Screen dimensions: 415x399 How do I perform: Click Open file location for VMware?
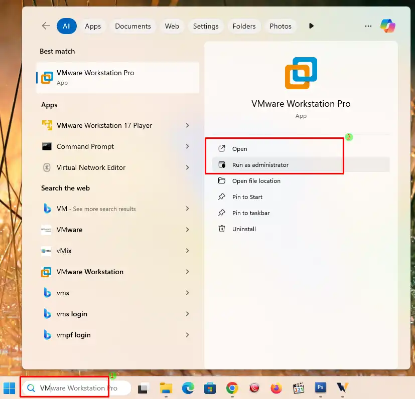(x=256, y=181)
